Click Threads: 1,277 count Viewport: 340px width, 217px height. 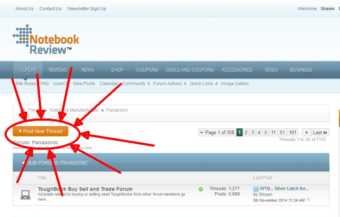pos(225,188)
